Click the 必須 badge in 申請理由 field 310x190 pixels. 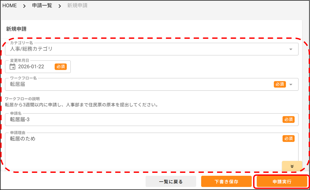(288, 139)
